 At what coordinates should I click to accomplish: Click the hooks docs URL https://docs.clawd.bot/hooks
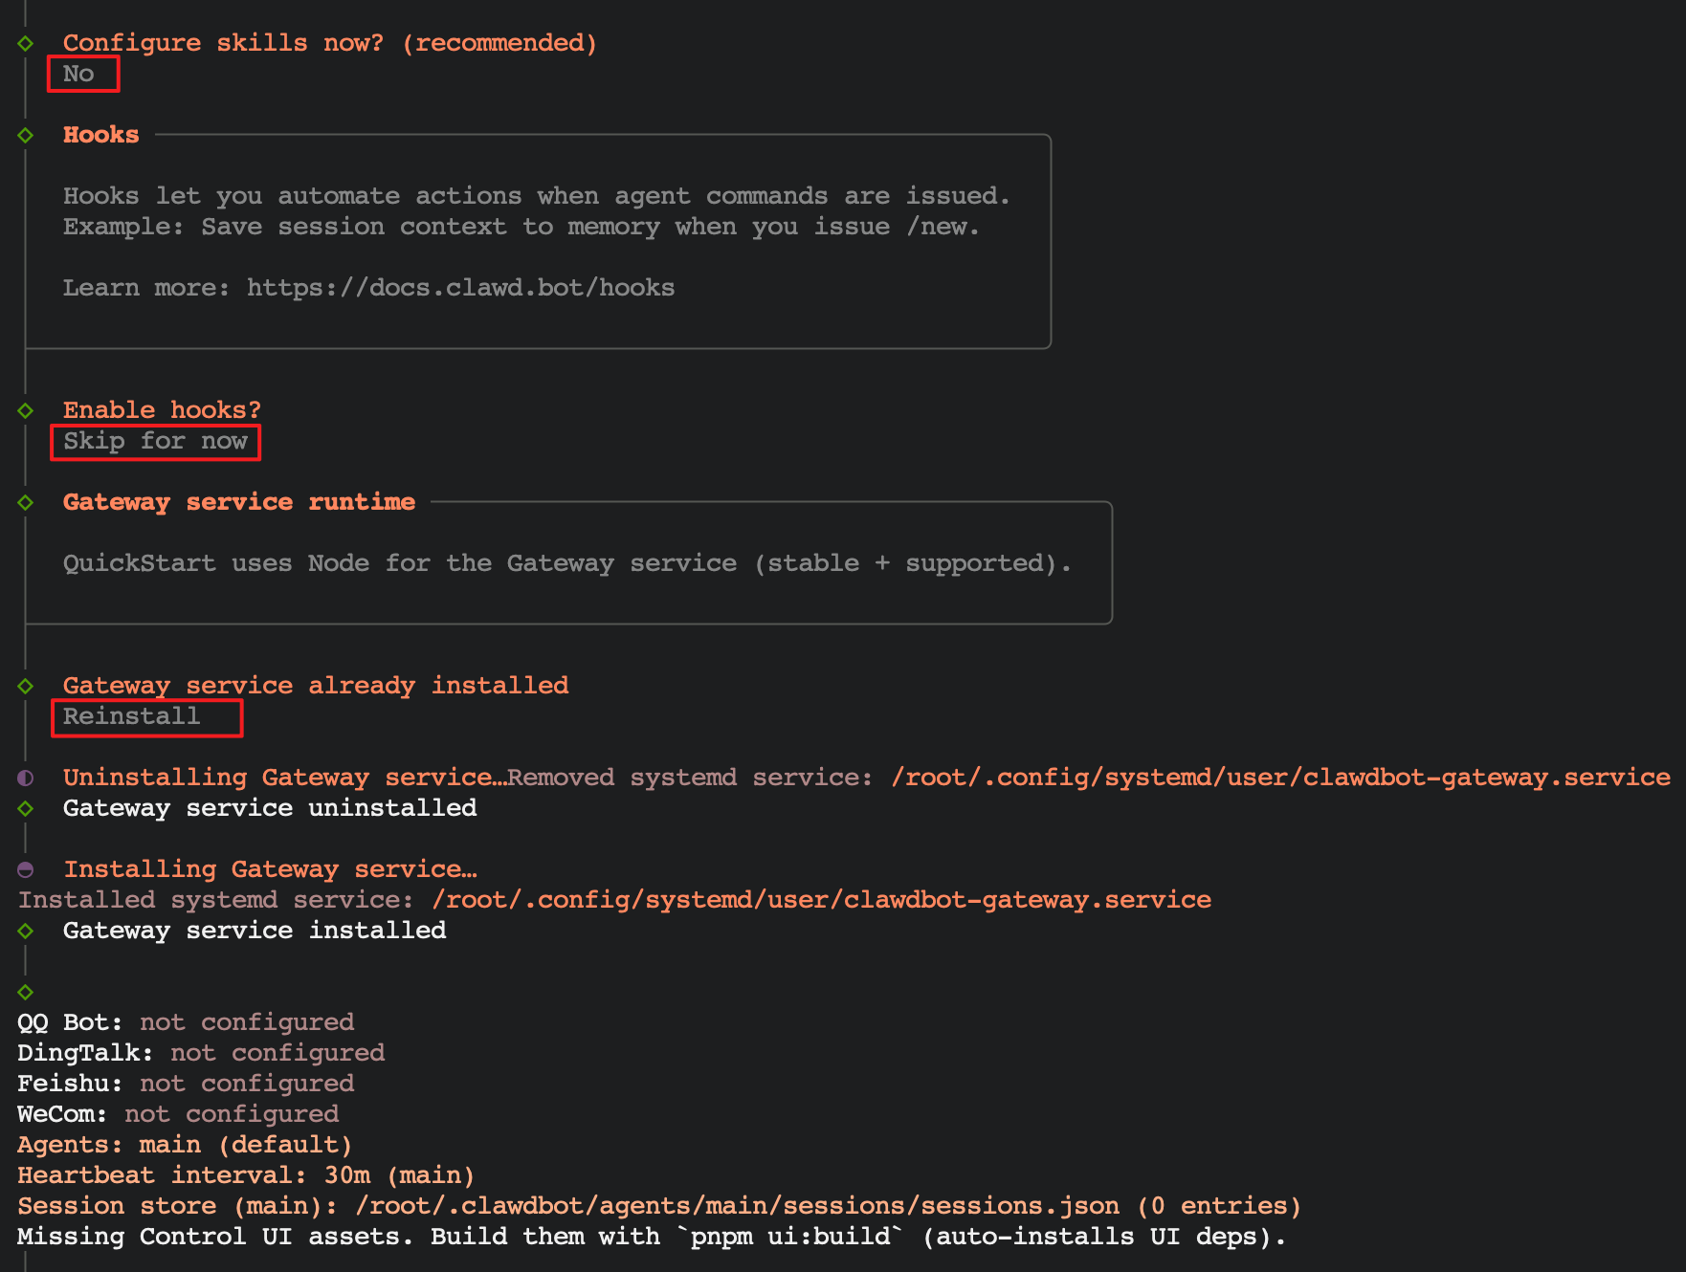(460, 288)
